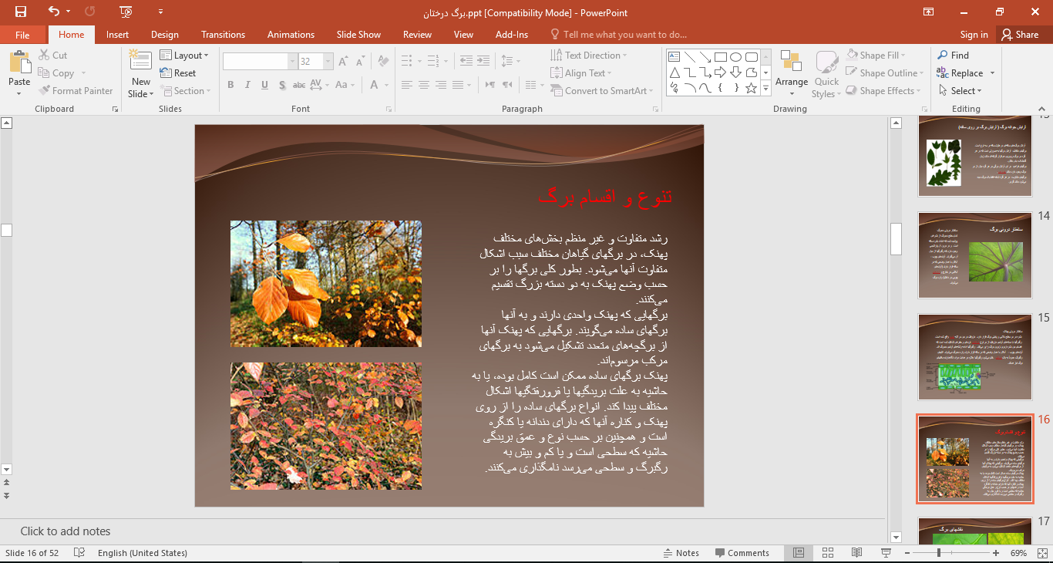Click the Find magnifier command
Image resolution: width=1053 pixels, height=563 pixels.
(953, 56)
